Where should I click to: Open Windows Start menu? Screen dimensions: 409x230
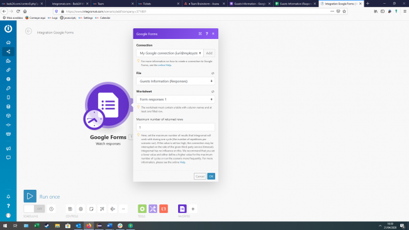(x=5, y=226)
